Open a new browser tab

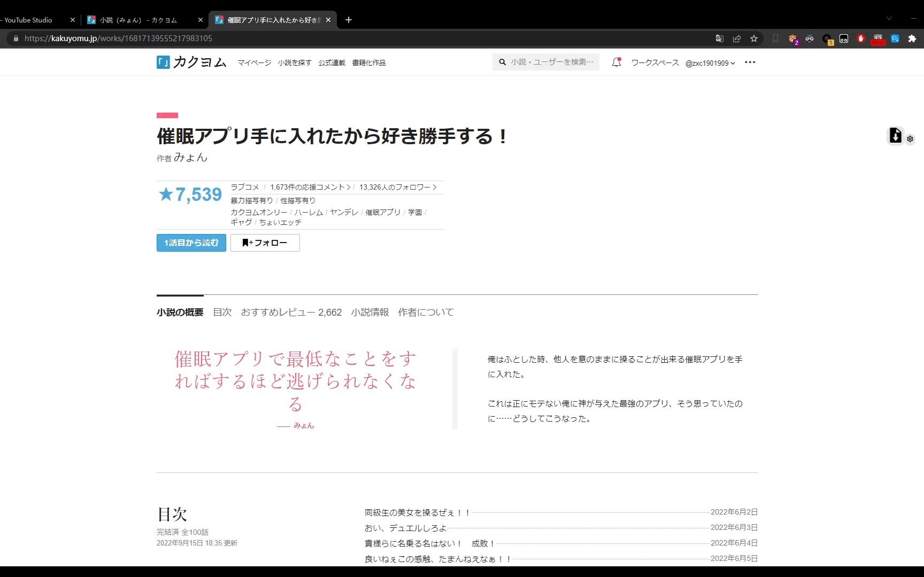[349, 20]
